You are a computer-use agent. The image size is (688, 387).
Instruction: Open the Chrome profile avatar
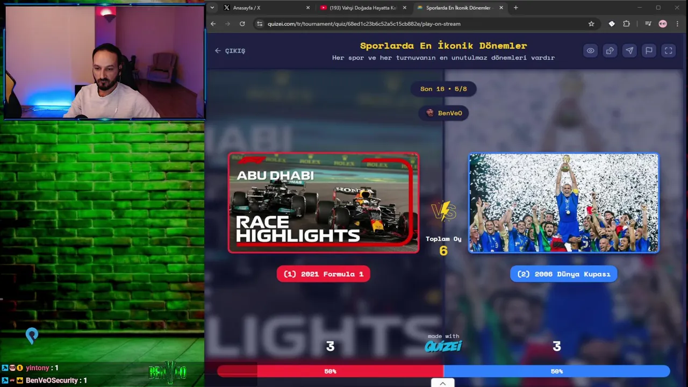pyautogui.click(x=663, y=24)
